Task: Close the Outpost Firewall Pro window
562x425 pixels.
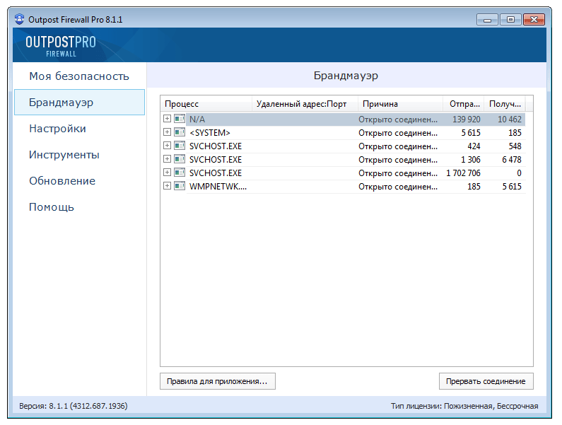Action: point(534,19)
